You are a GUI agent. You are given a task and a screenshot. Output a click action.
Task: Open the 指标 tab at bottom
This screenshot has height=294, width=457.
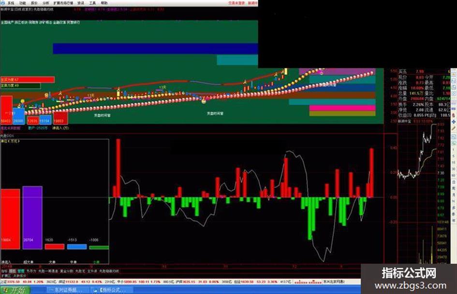click(x=4, y=271)
